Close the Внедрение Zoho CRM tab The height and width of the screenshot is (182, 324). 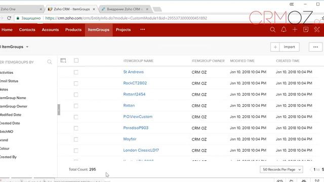click(x=147, y=9)
